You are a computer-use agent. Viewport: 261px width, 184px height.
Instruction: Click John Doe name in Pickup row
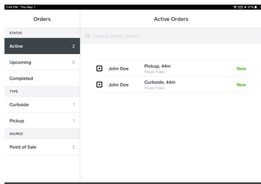click(x=118, y=69)
